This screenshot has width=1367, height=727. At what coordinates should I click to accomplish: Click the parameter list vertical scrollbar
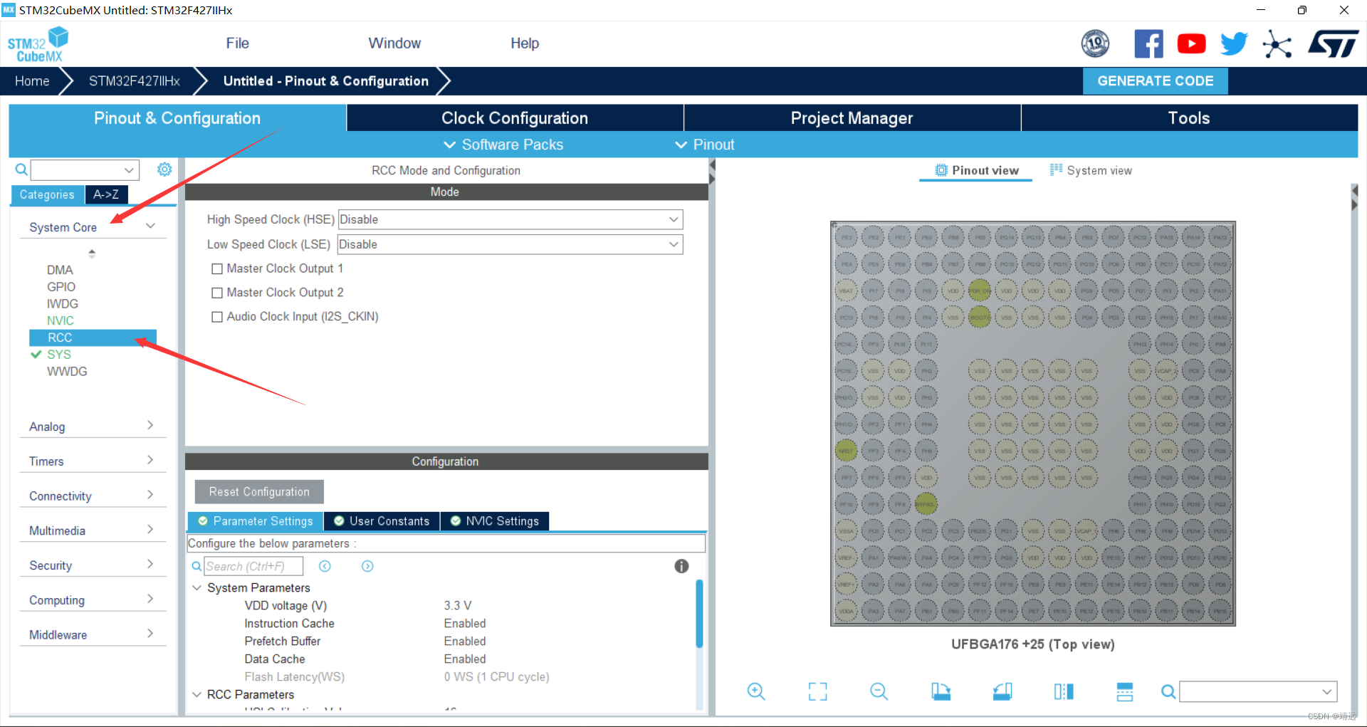coord(699,614)
